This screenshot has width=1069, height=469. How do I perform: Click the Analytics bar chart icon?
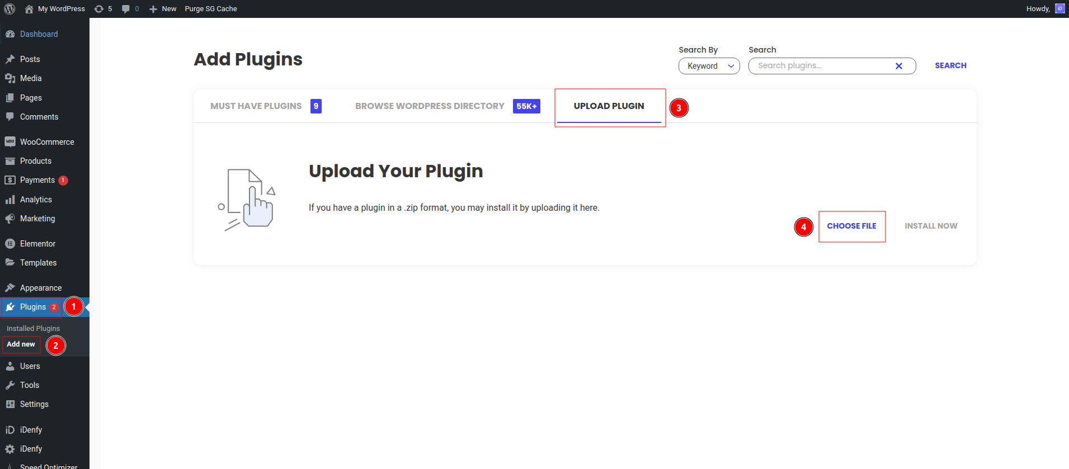click(x=10, y=200)
